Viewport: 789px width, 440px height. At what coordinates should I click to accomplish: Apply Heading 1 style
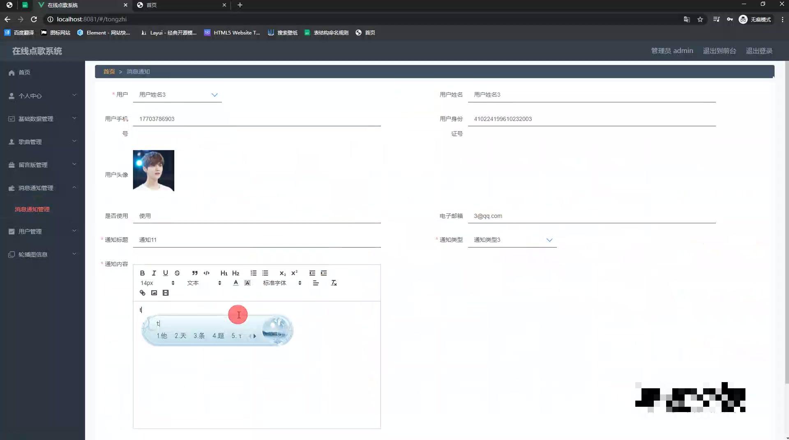[224, 273]
